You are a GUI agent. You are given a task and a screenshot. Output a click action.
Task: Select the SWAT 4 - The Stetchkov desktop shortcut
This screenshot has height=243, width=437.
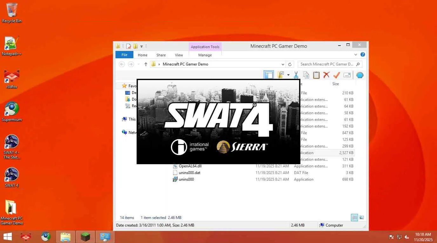[12, 147]
